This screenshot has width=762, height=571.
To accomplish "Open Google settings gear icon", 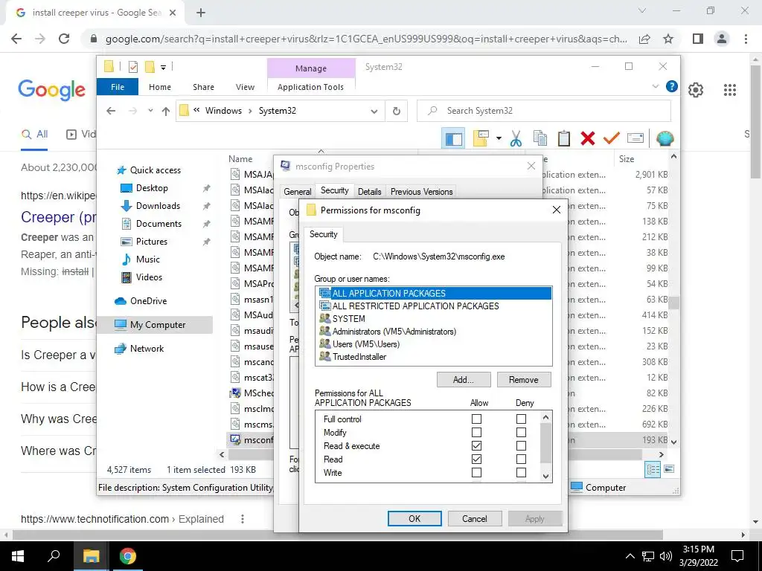I will click(x=696, y=90).
